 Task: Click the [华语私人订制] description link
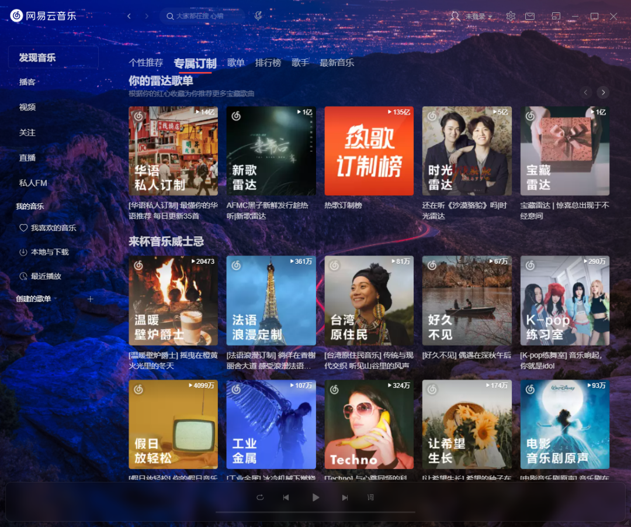coord(173,211)
